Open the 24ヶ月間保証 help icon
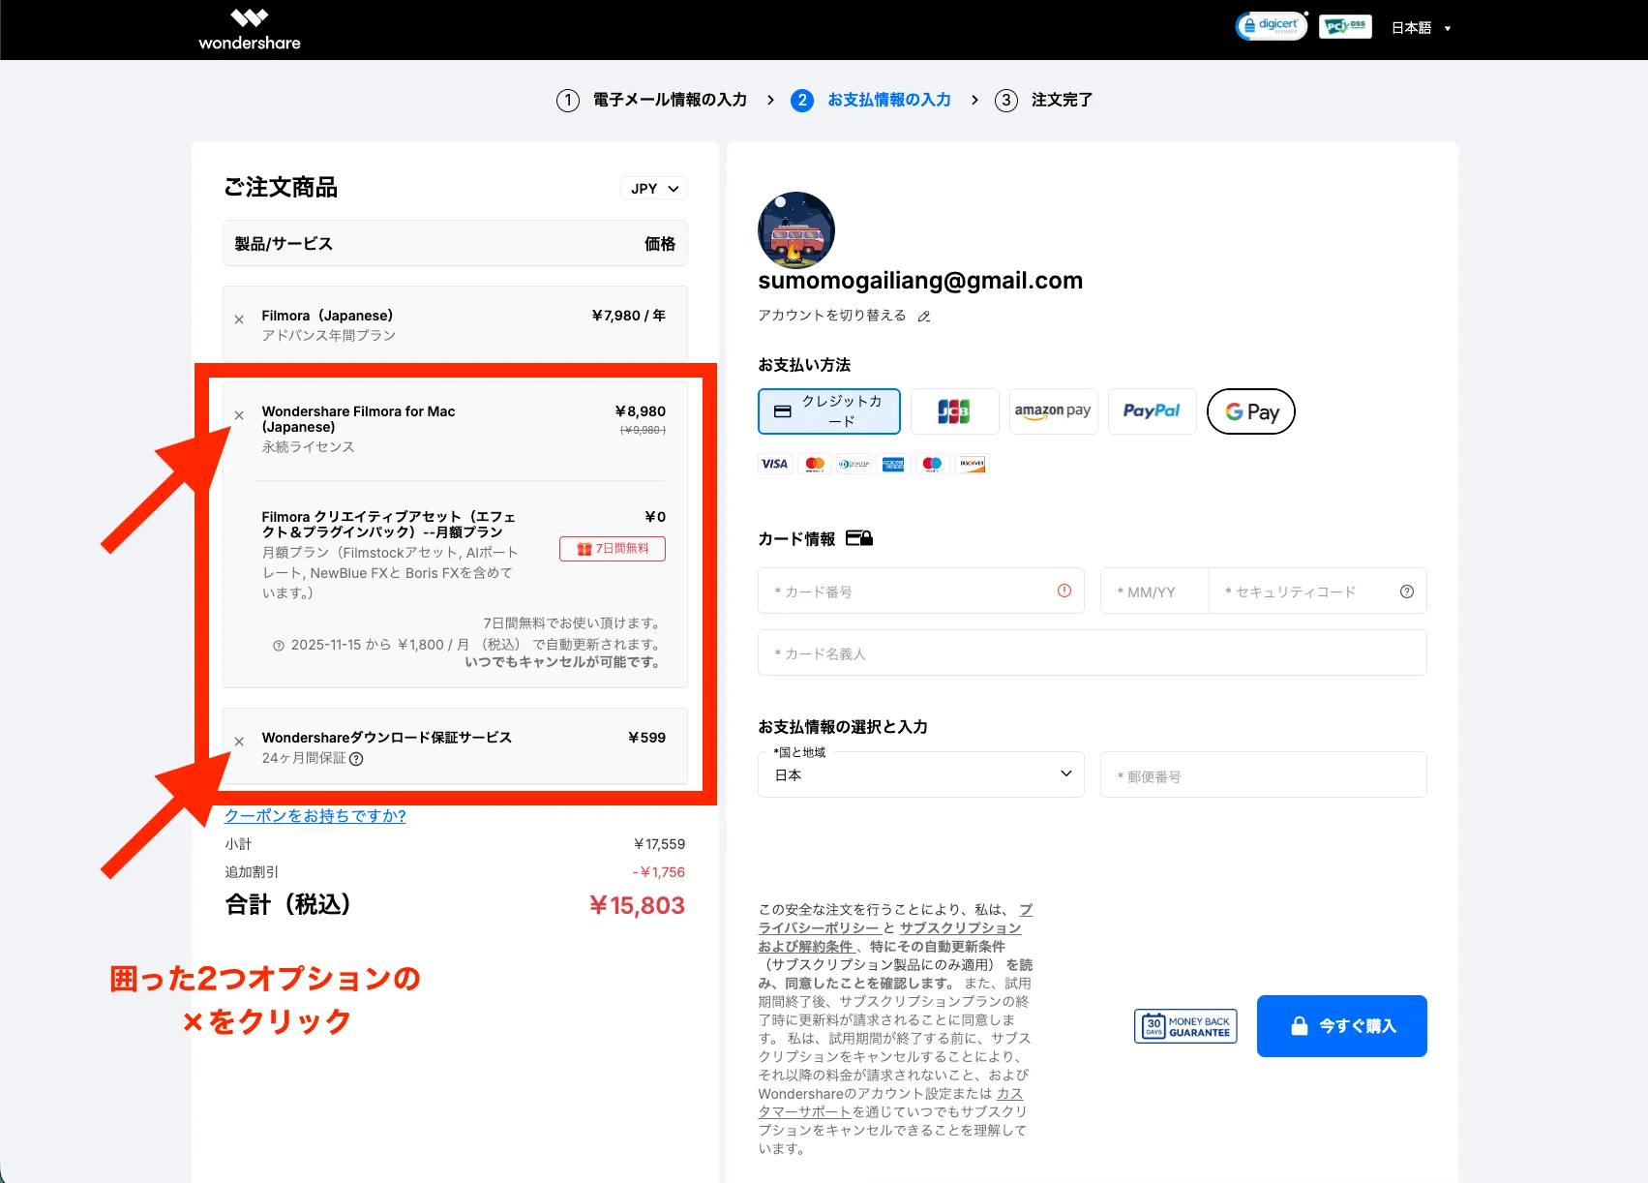 click(x=357, y=759)
